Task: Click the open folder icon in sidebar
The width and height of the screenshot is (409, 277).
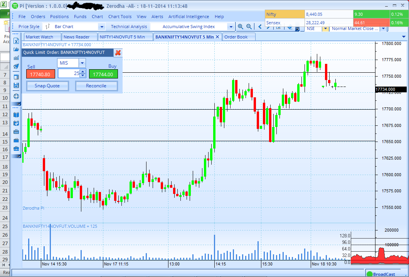Action: [x=16, y=50]
